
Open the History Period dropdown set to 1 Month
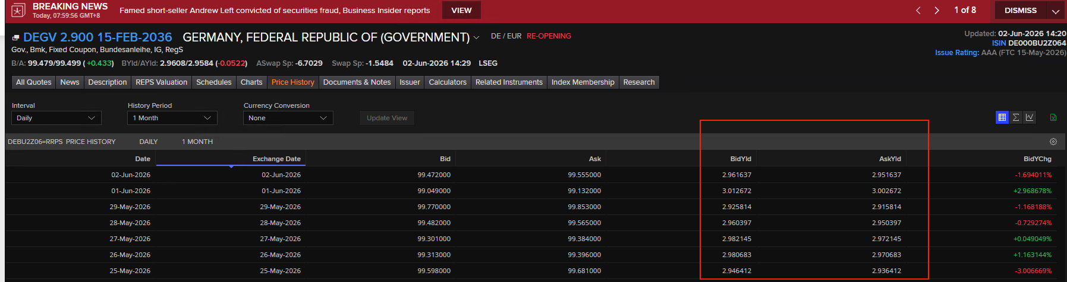pyautogui.click(x=172, y=118)
